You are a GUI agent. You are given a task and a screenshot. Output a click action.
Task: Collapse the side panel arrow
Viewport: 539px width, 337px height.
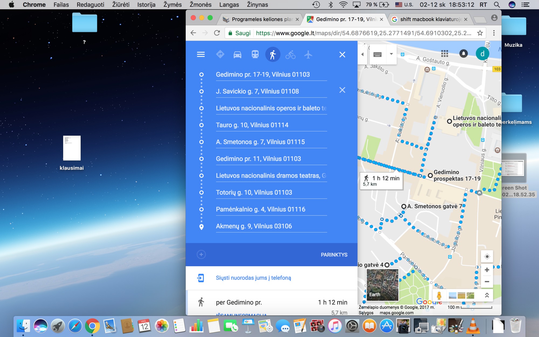coord(362,54)
